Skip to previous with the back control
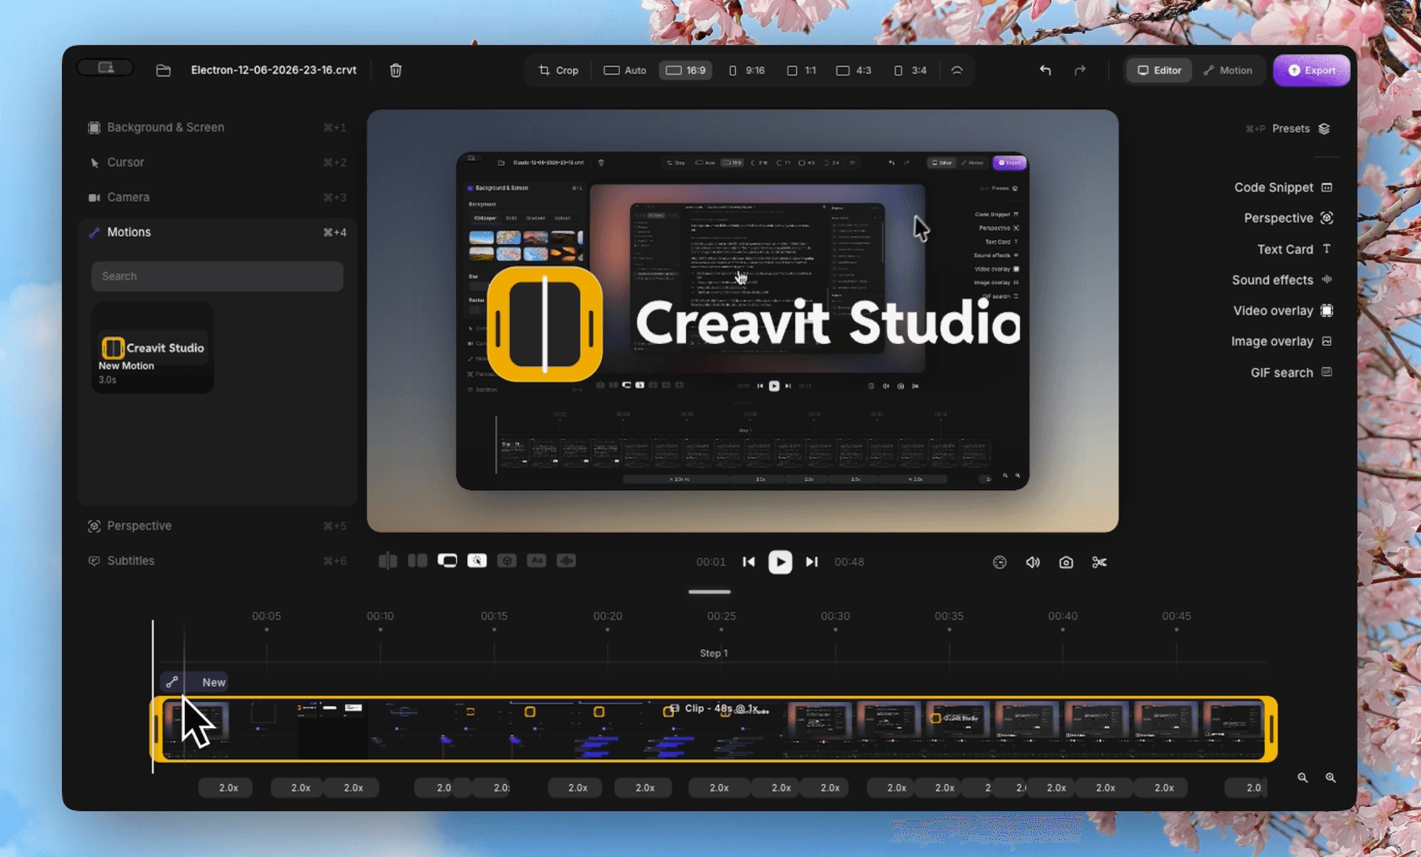This screenshot has height=857, width=1421. pyautogui.click(x=749, y=562)
